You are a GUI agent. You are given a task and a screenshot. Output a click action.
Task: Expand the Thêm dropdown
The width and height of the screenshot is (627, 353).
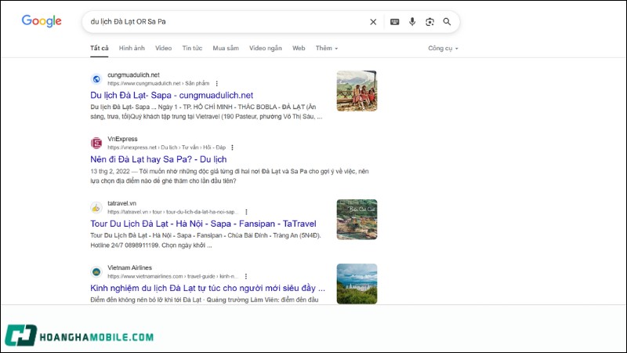[327, 48]
